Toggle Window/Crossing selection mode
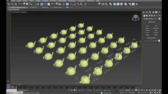This screenshot has height=94, width=168. (38, 4)
